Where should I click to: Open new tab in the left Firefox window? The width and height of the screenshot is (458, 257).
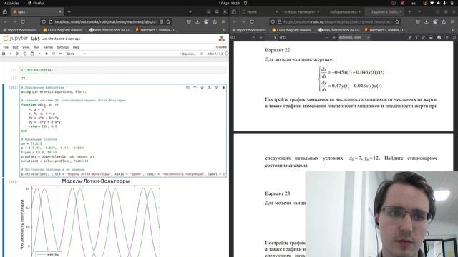click(69, 11)
